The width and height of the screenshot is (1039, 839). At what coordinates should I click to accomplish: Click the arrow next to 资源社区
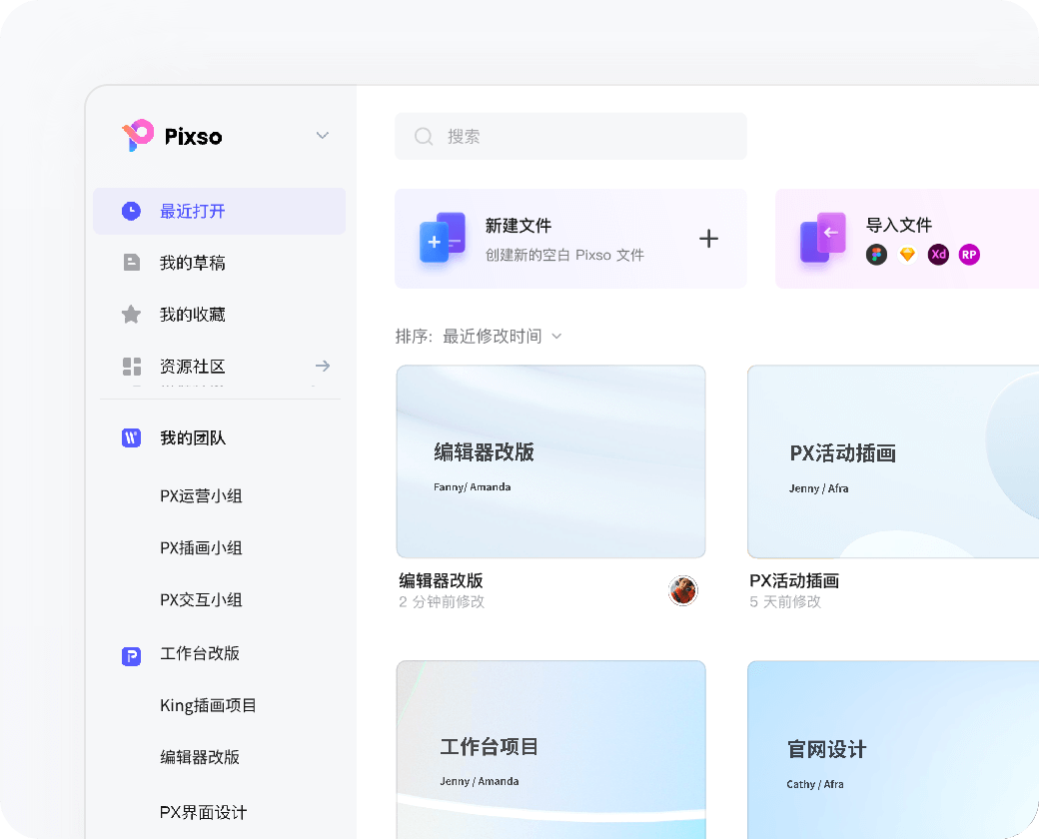click(x=322, y=366)
